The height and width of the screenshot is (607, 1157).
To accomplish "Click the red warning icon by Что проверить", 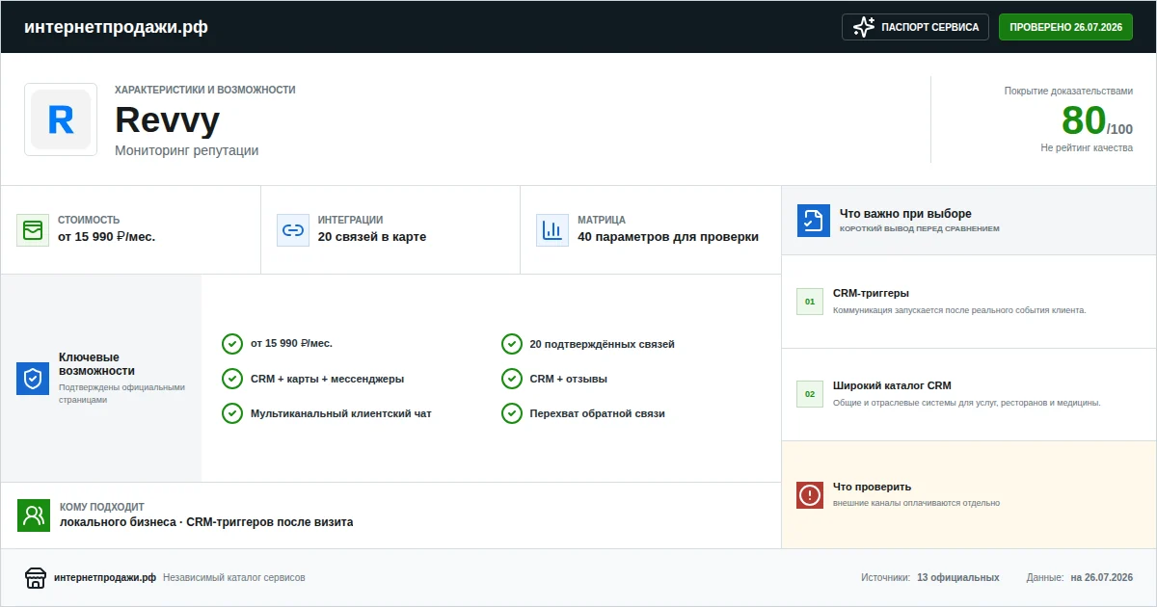I will click(x=810, y=495).
